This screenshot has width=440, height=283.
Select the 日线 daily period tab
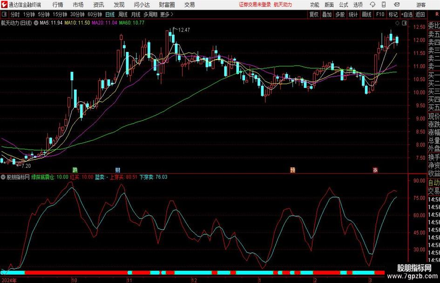click(x=110, y=14)
